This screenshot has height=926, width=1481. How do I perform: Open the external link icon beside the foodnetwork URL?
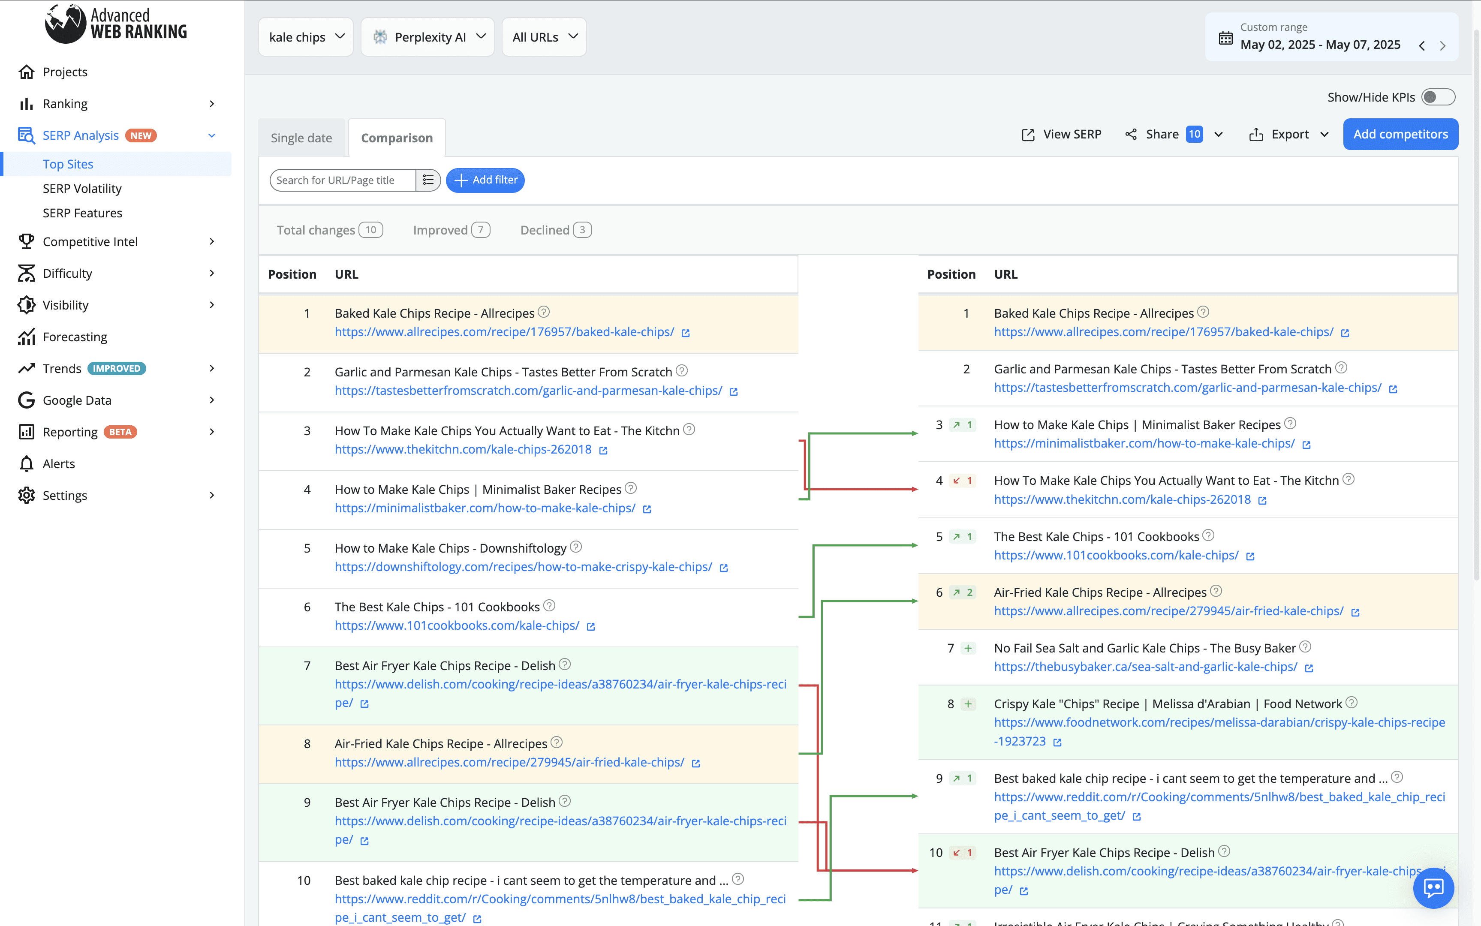[x=1057, y=742]
